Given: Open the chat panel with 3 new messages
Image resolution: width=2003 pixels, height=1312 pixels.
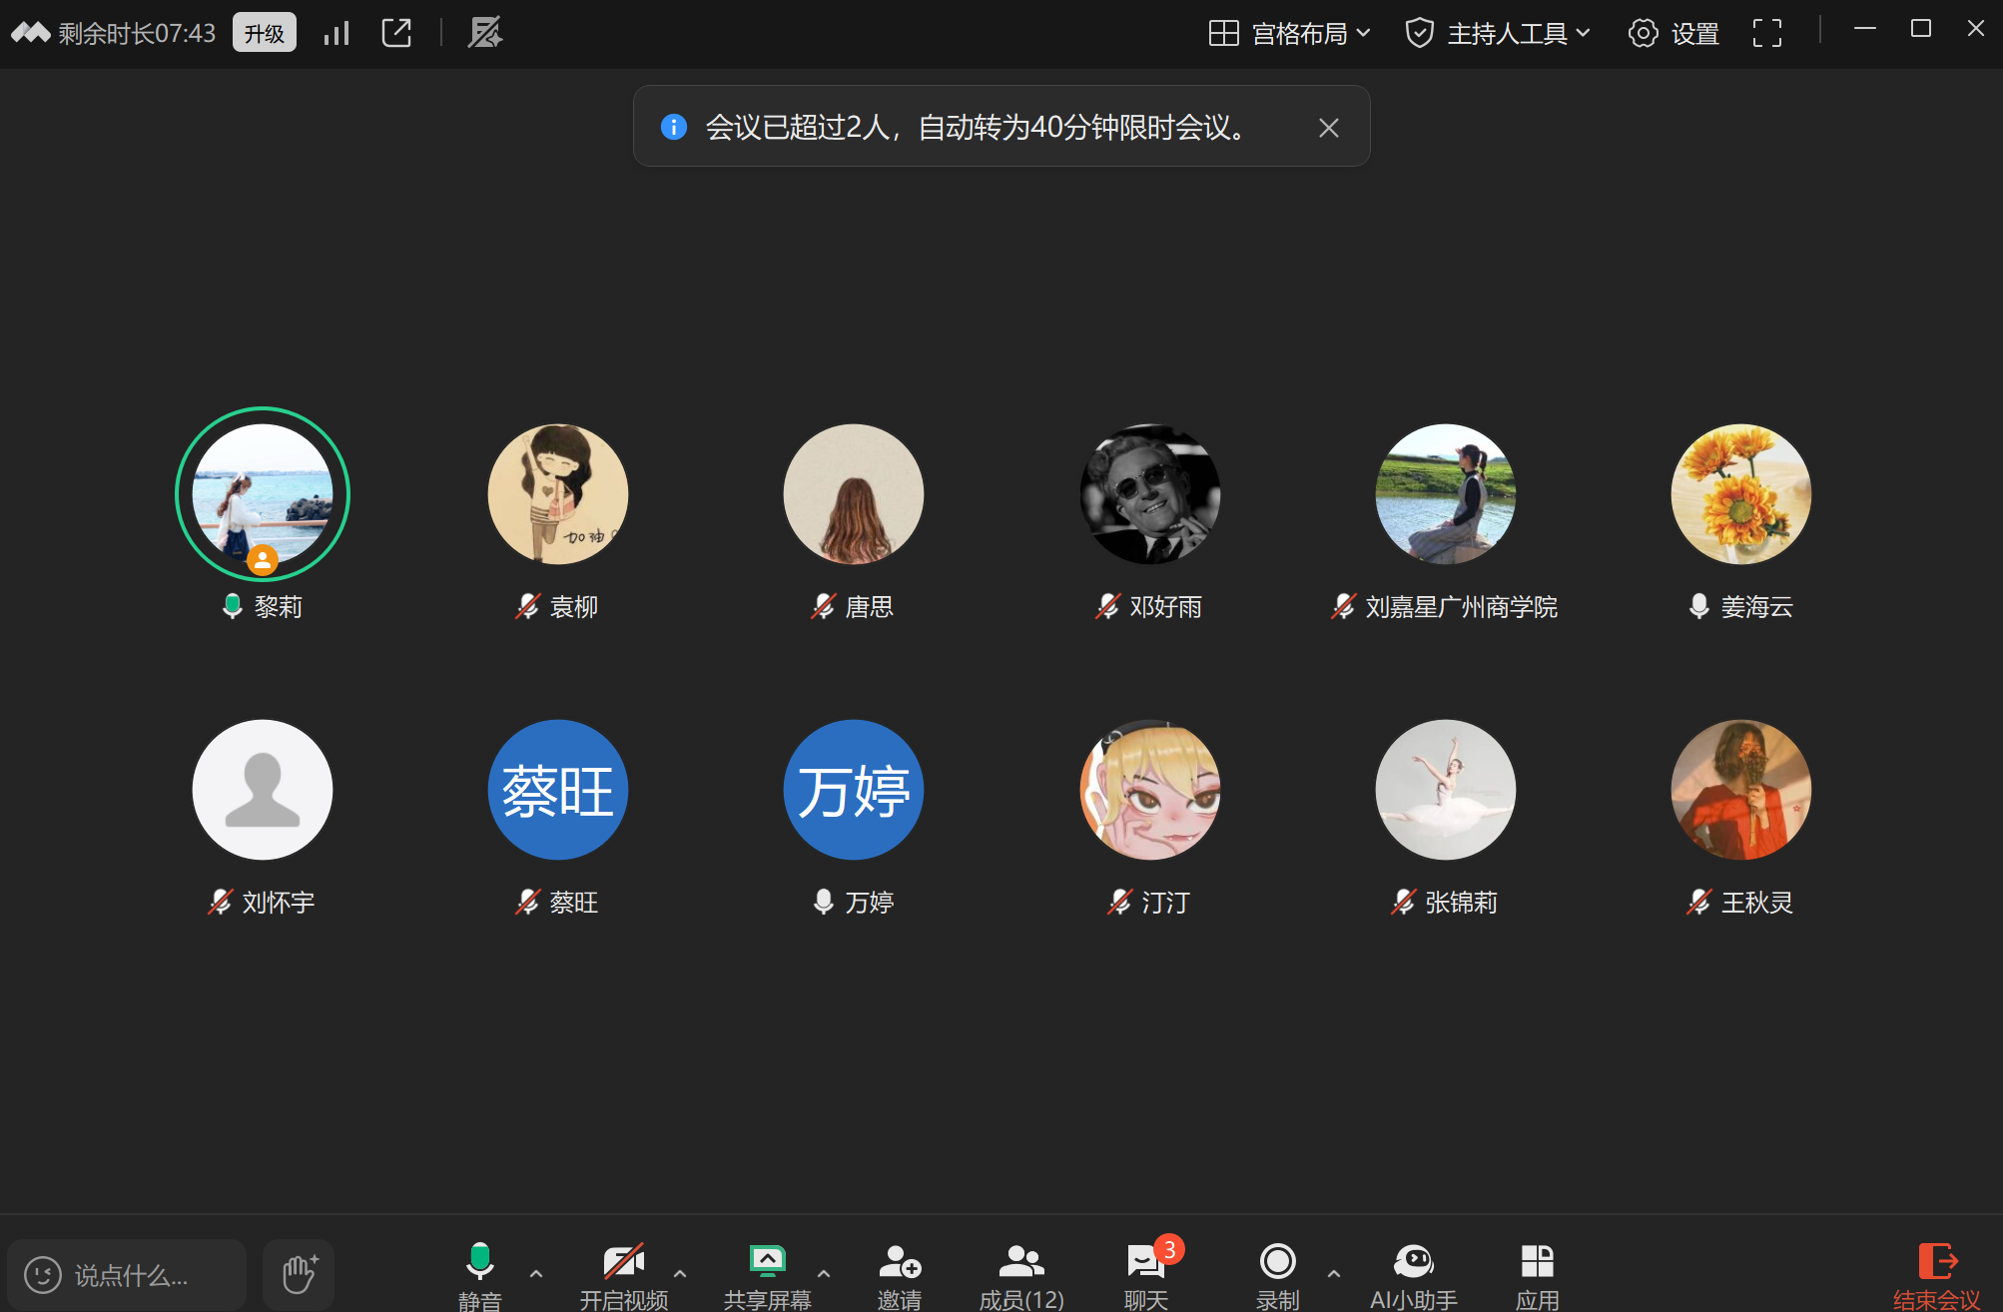Looking at the screenshot, I should pyautogui.click(x=1145, y=1268).
